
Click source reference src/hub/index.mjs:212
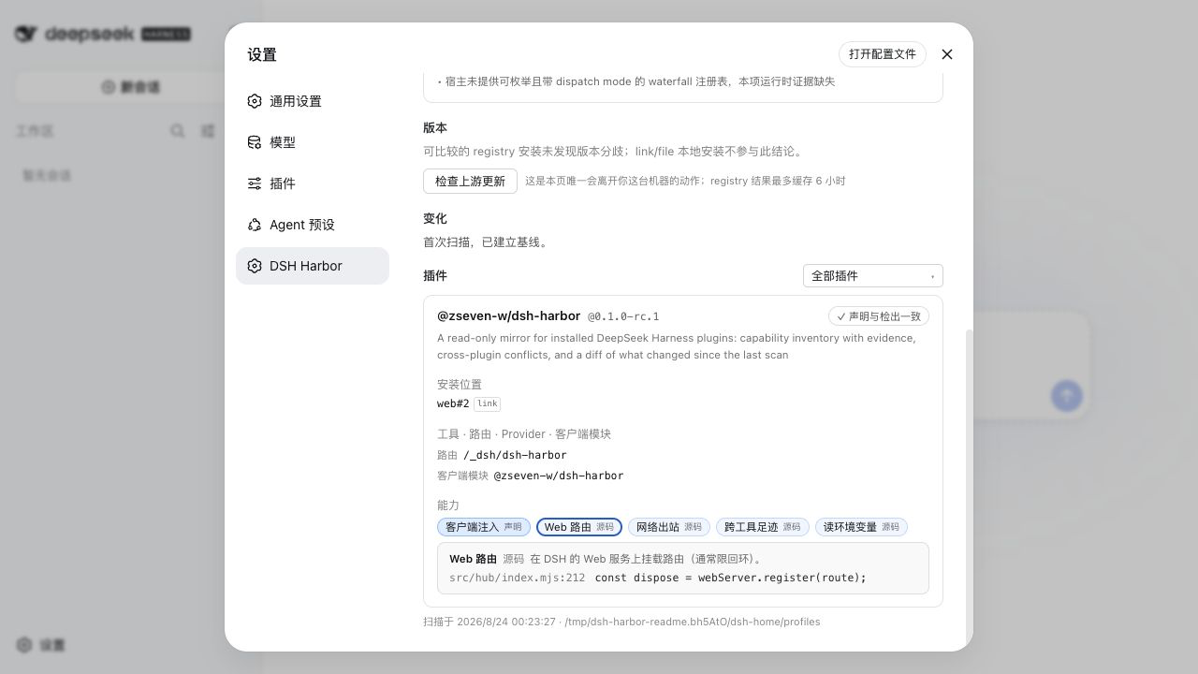(x=517, y=578)
